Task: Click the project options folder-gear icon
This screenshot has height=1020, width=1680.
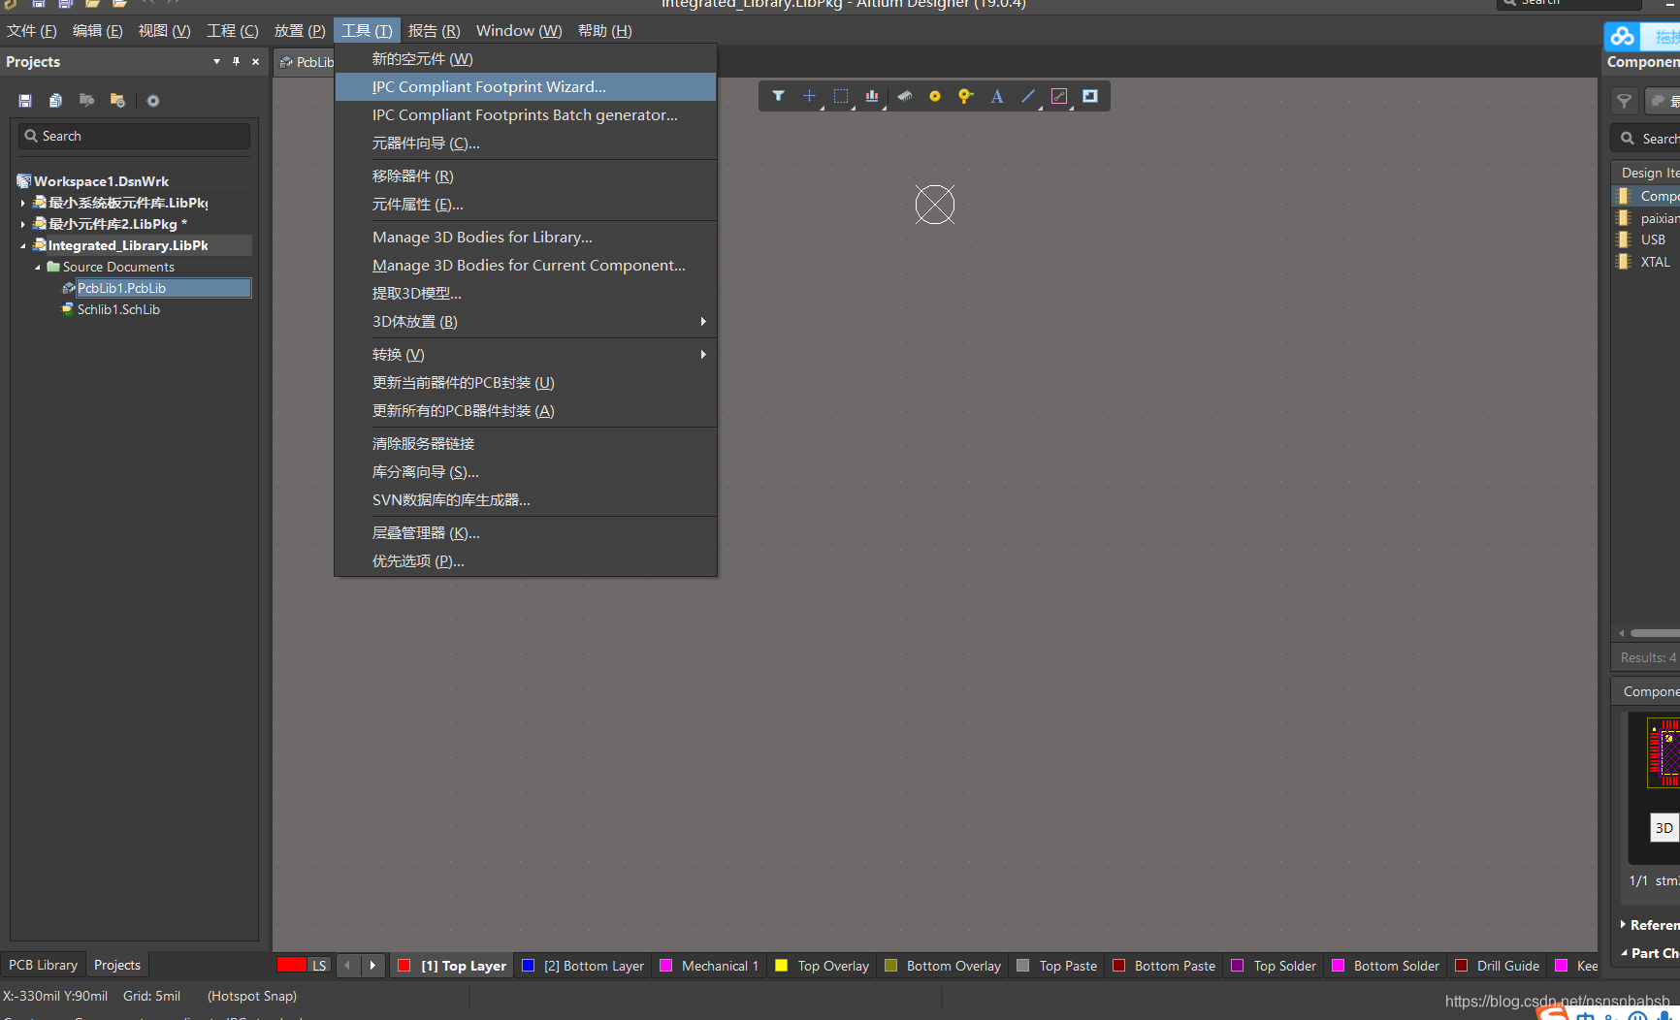Action: tap(117, 100)
